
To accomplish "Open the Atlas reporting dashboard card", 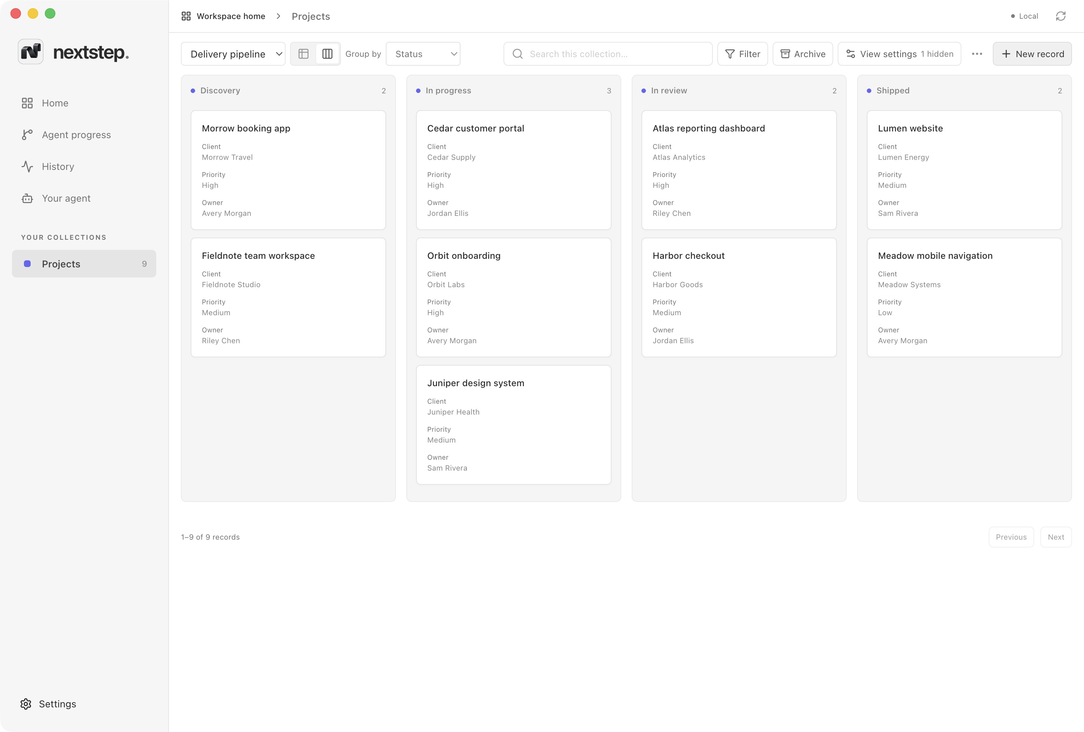I will tap(739, 170).
